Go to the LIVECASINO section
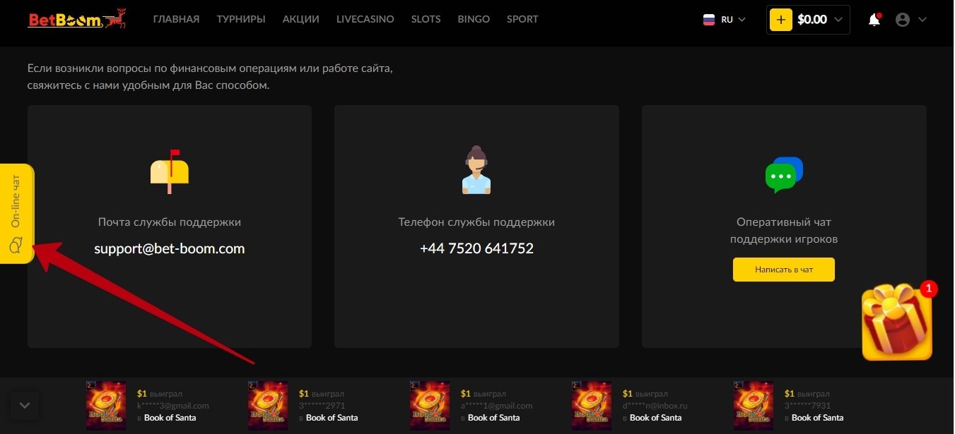The image size is (955, 434). pos(365,19)
